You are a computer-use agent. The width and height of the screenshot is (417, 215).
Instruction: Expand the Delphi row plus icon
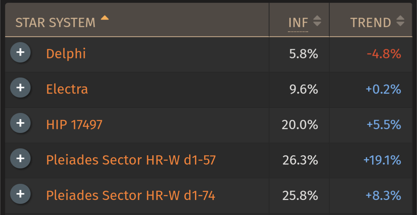click(x=20, y=52)
